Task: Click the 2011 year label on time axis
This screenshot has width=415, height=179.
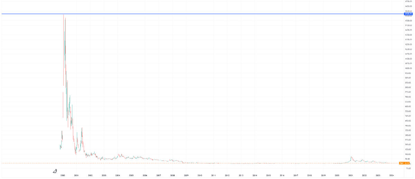Action: [x=214, y=176]
